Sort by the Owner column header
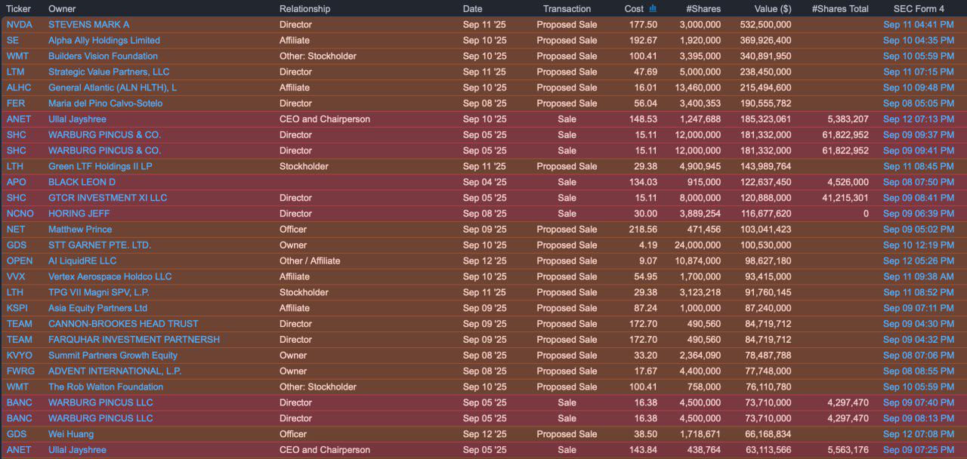 62,9
